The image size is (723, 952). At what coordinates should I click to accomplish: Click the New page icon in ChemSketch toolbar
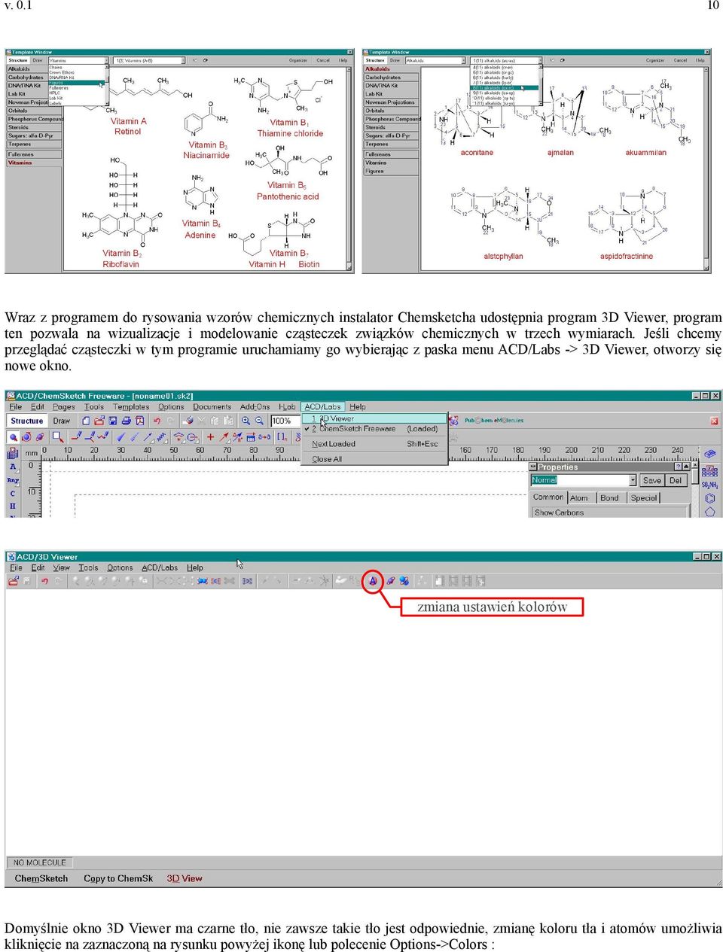(87, 421)
